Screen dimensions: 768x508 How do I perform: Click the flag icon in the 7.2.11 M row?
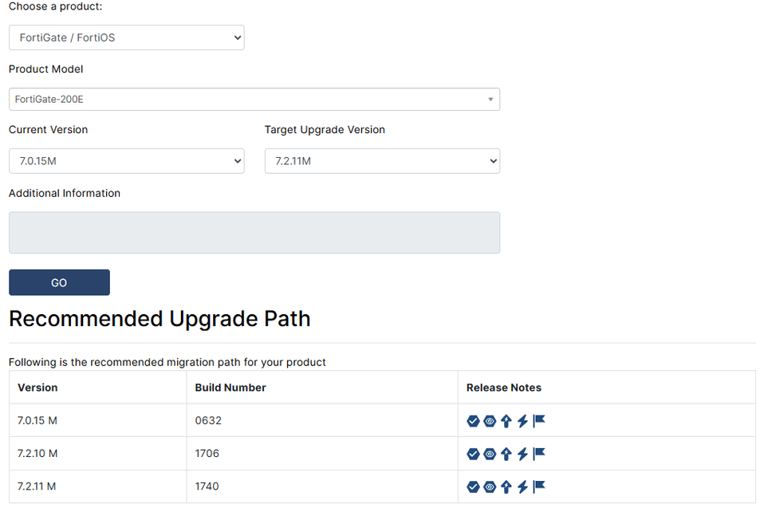coord(539,486)
